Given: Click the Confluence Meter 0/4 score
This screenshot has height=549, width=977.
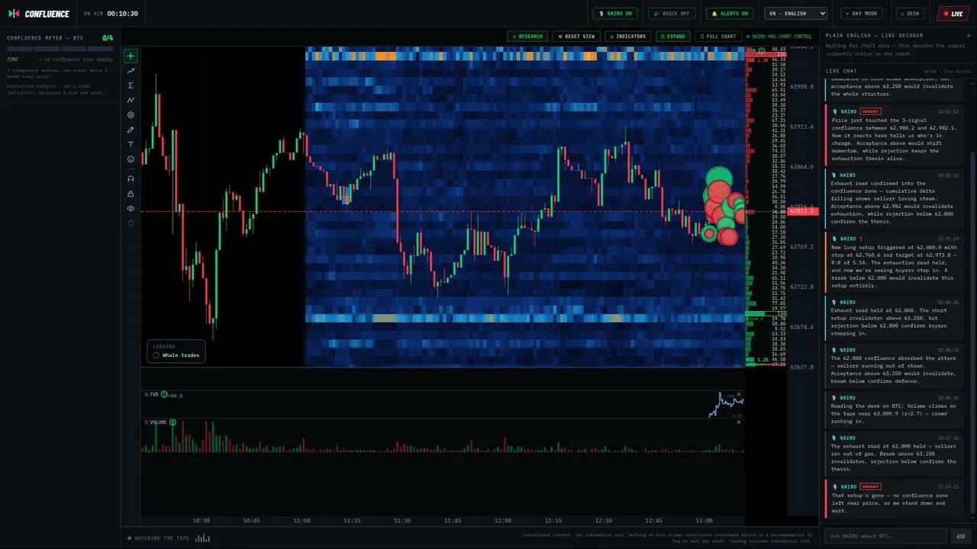Looking at the screenshot, I should (x=108, y=38).
